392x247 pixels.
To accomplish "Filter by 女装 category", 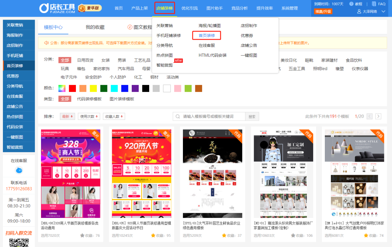I will pos(106,60).
